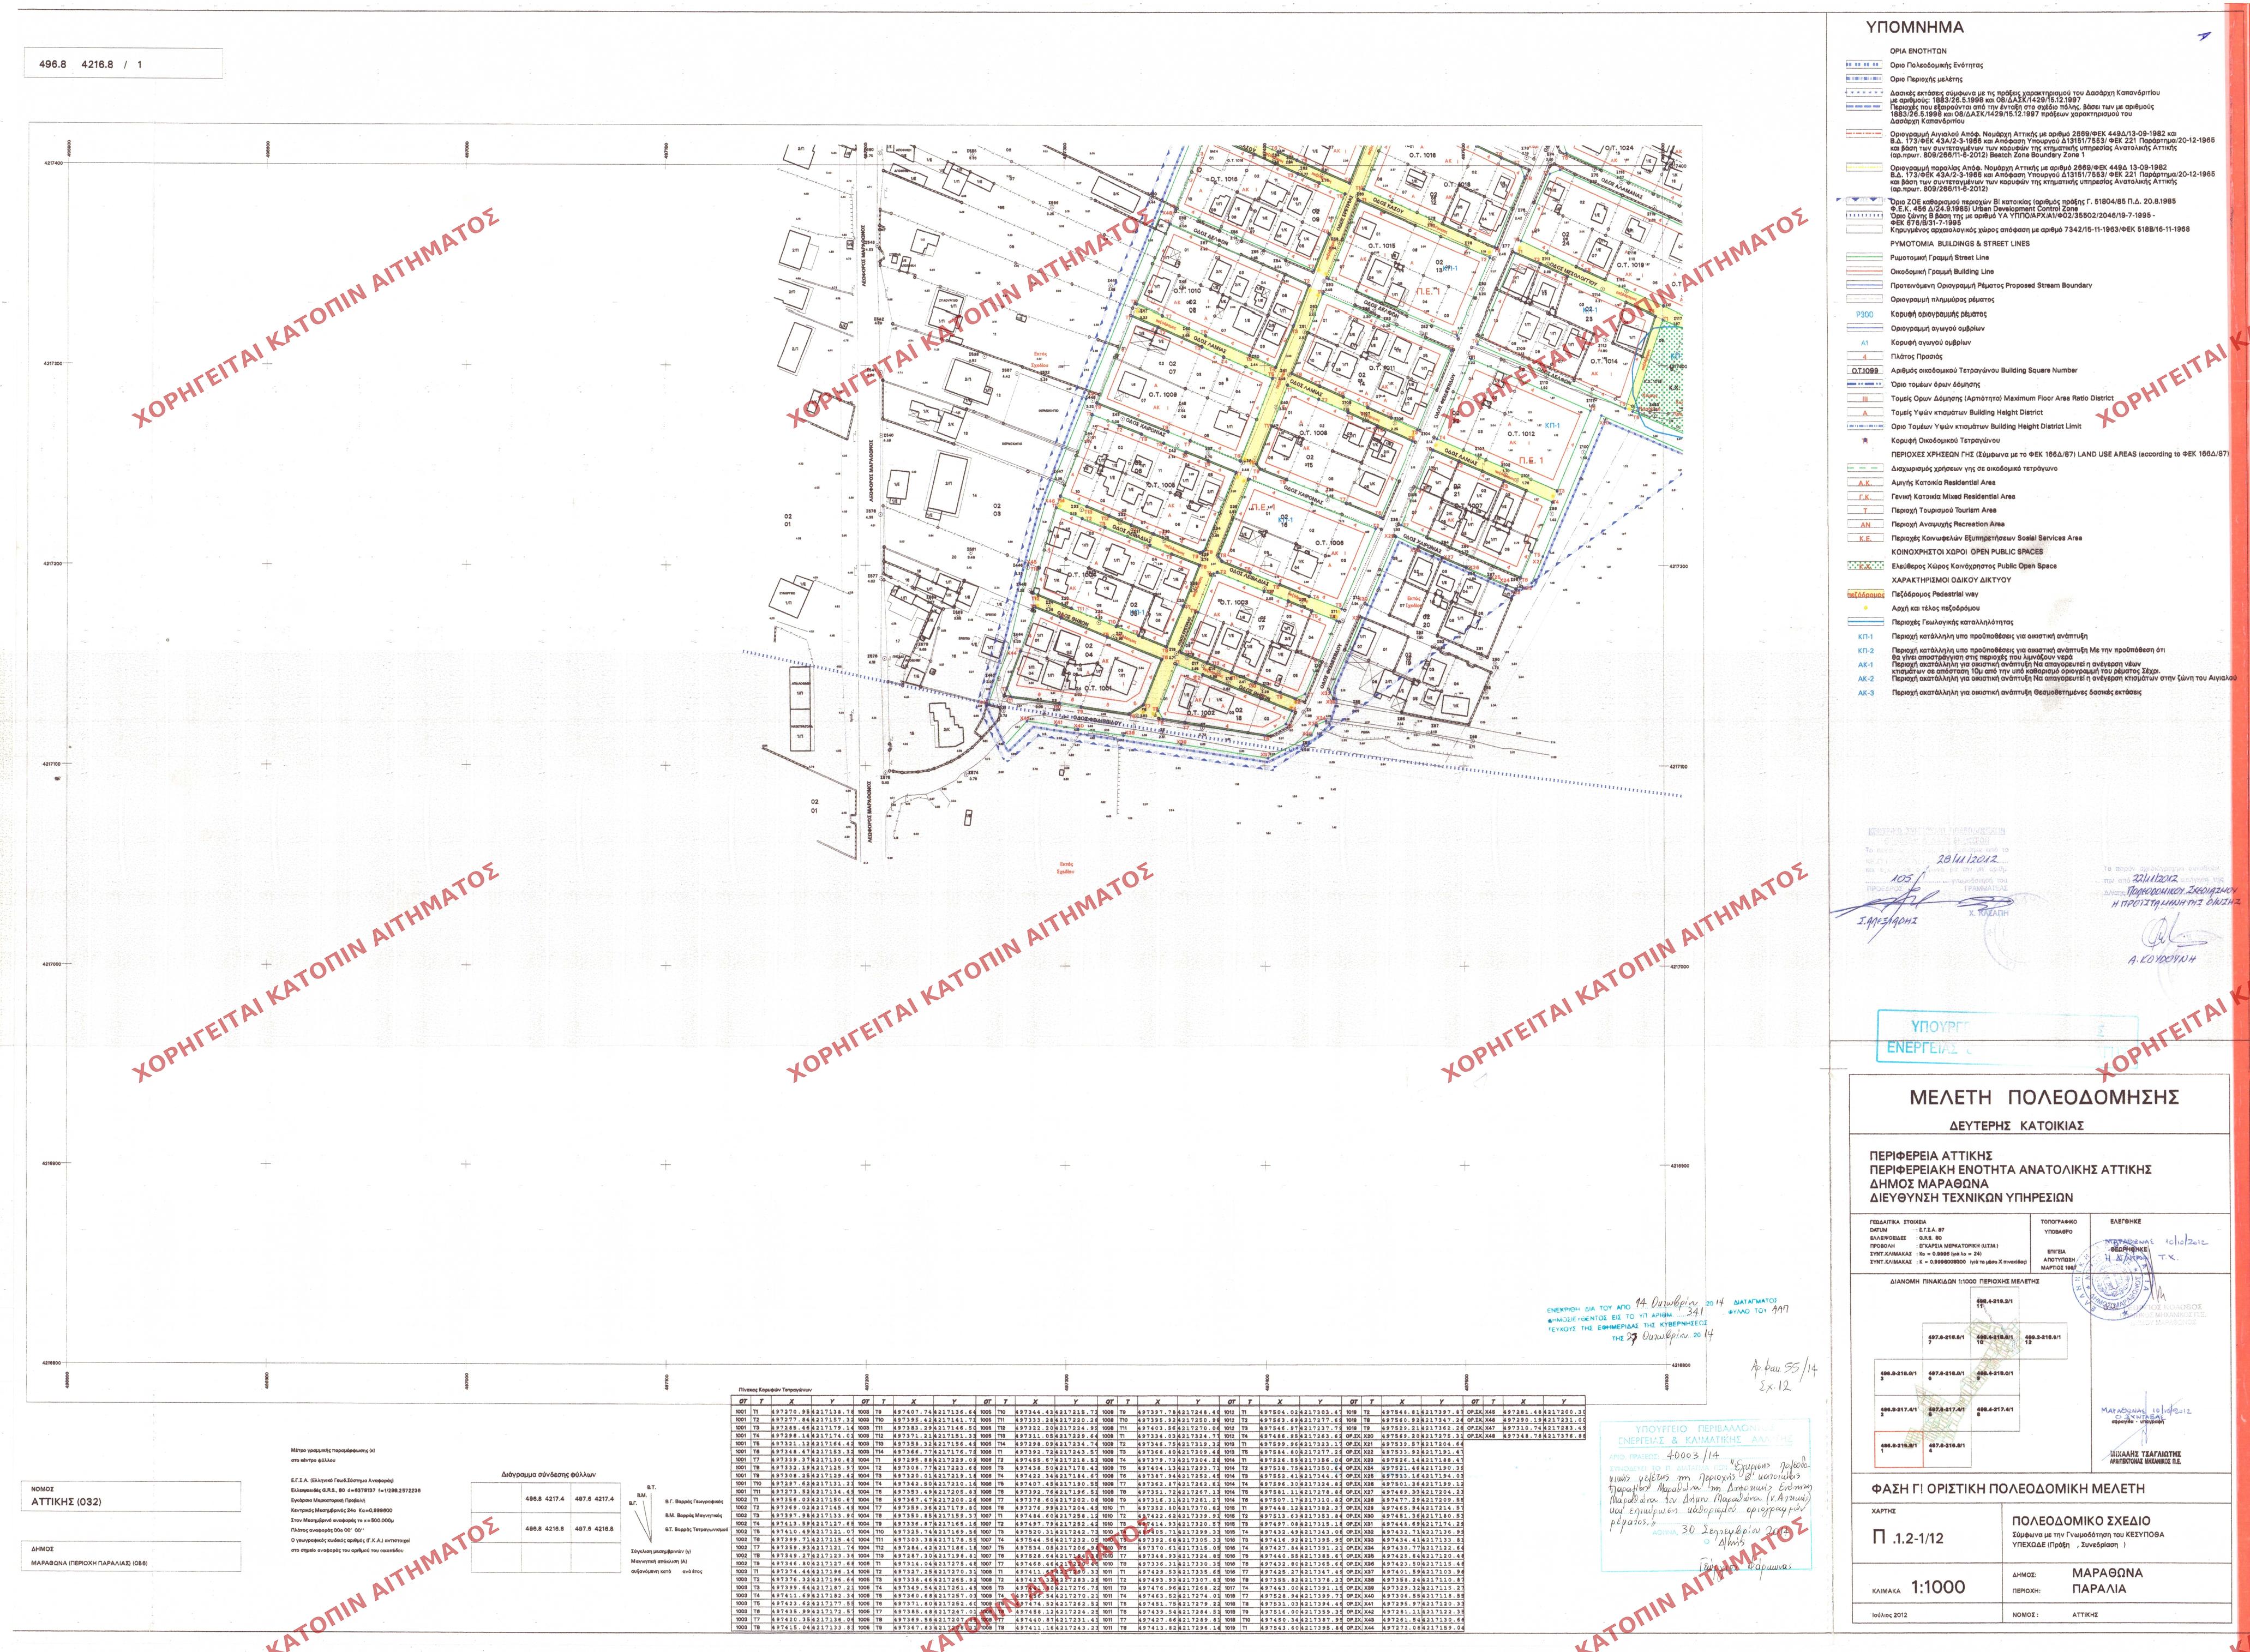Select the K.E. Social Services Area symbol
The width and height of the screenshot is (2250, 1652).
1864,538
